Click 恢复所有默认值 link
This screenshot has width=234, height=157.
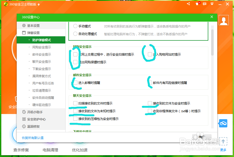[33, 138]
